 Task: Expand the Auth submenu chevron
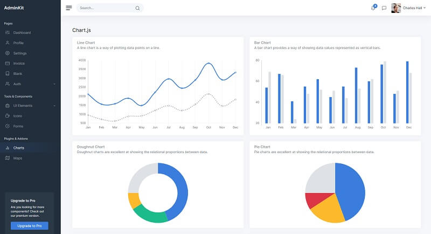(x=54, y=84)
